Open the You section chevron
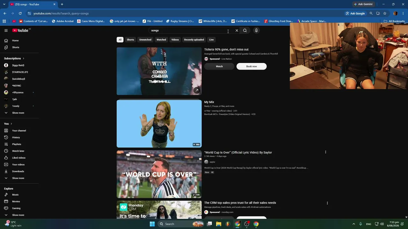Viewport: 408px width, 229px height. (x=11, y=124)
